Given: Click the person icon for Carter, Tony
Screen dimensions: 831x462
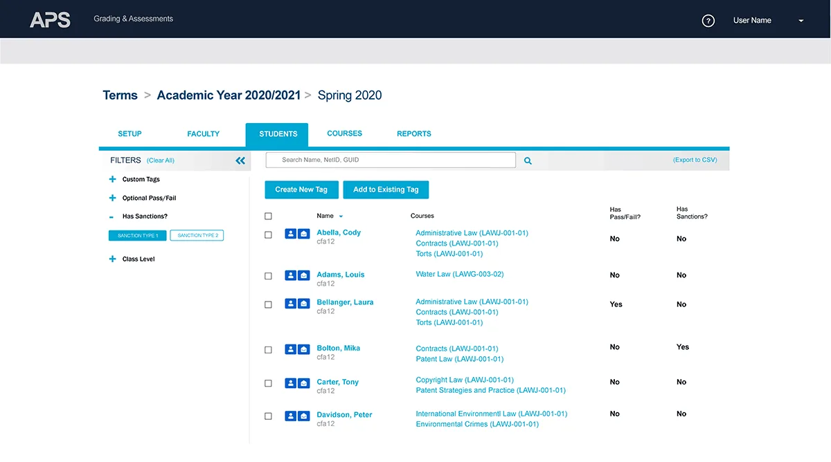Looking at the screenshot, I should (291, 383).
